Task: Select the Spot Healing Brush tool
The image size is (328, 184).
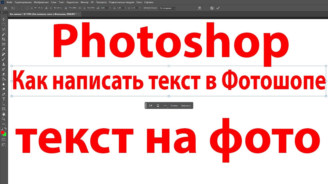Action: coord(4,54)
